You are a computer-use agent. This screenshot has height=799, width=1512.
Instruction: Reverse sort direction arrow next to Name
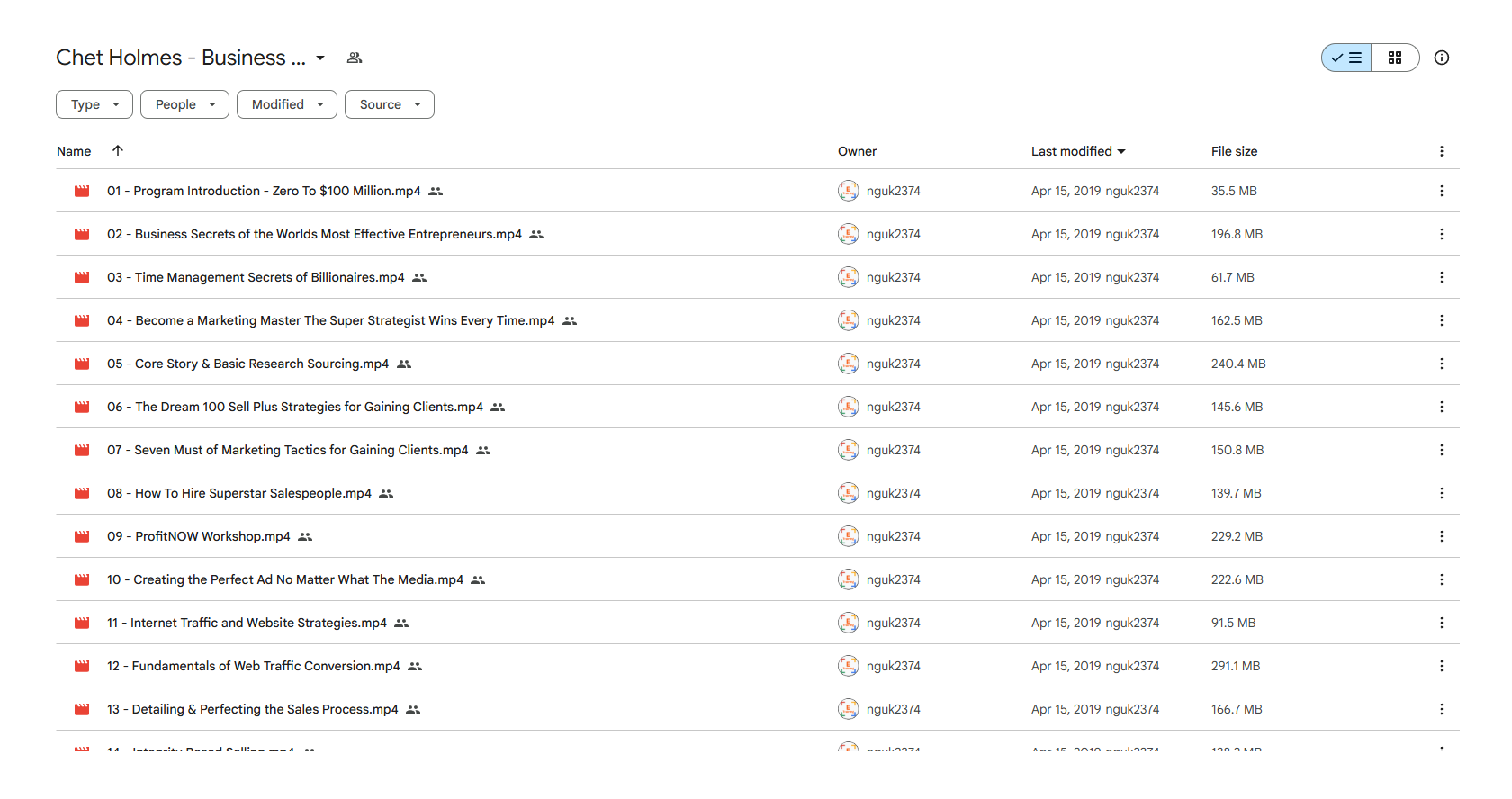click(x=118, y=150)
